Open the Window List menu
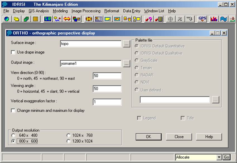The width and height of the screenshot is (237, 163). pos(154,11)
